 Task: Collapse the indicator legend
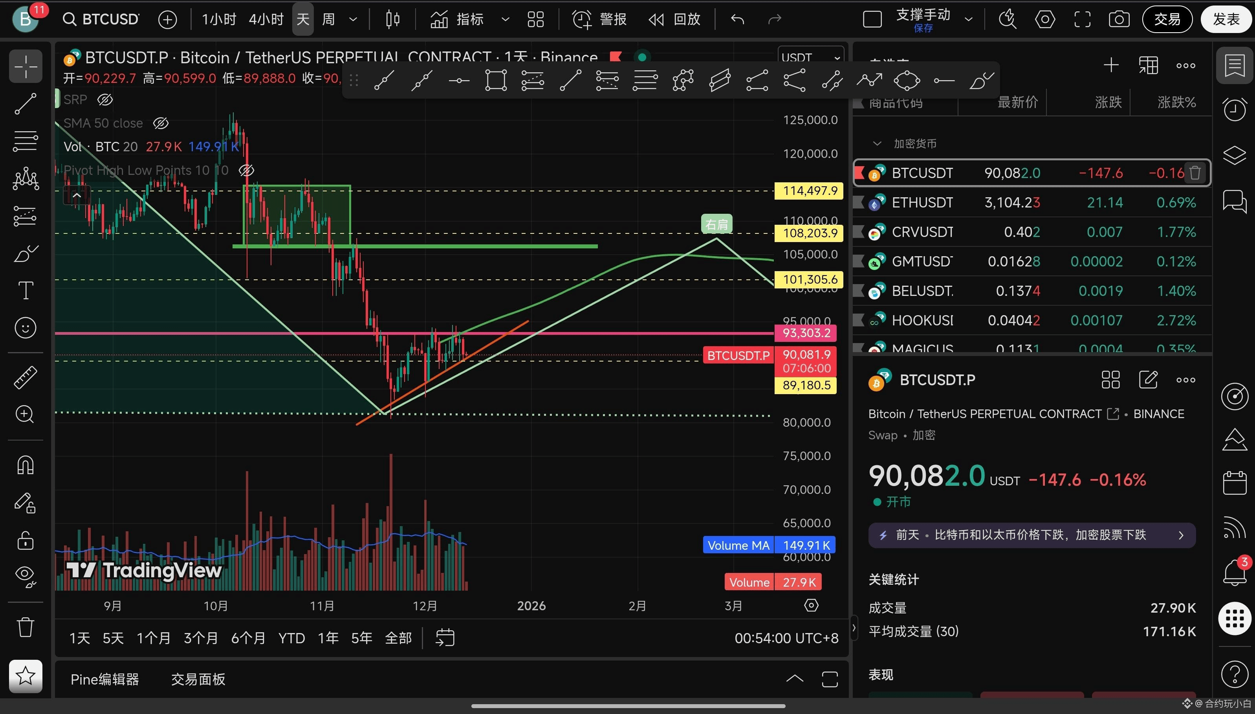click(x=77, y=196)
